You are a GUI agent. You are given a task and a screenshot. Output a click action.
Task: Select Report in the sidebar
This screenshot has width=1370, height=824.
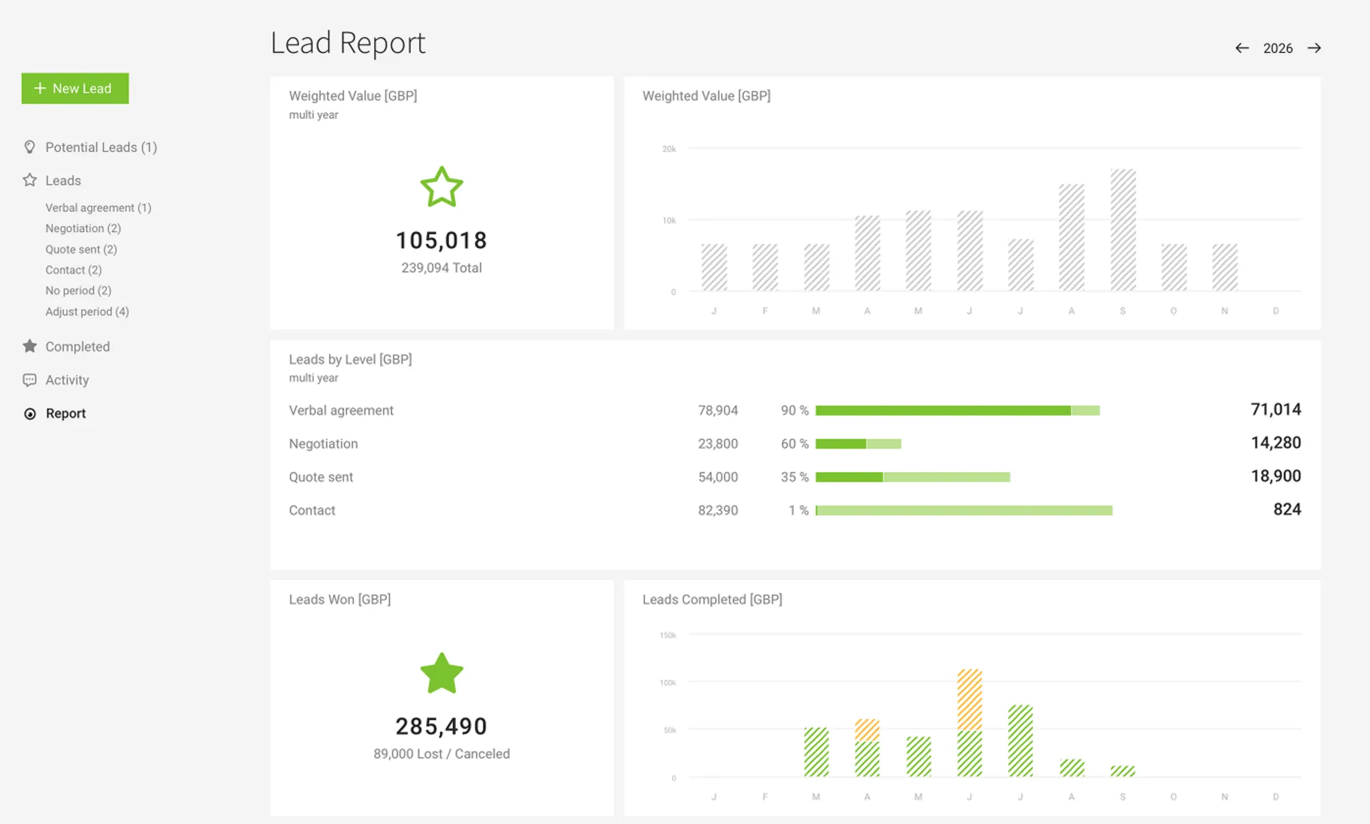(x=66, y=413)
